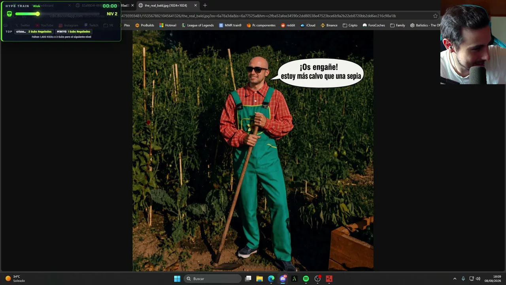Viewport: 506px width, 285px height.
Task: Open the MMR train9 bookmark
Action: 230,25
